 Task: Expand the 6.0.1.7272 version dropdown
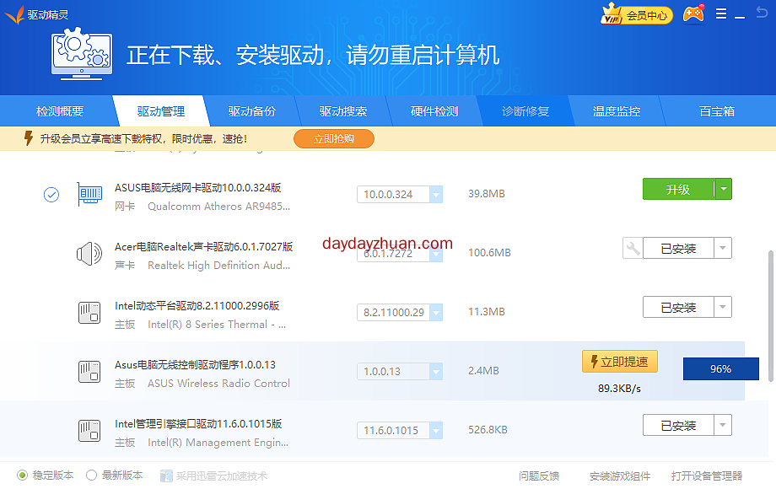coord(436,254)
